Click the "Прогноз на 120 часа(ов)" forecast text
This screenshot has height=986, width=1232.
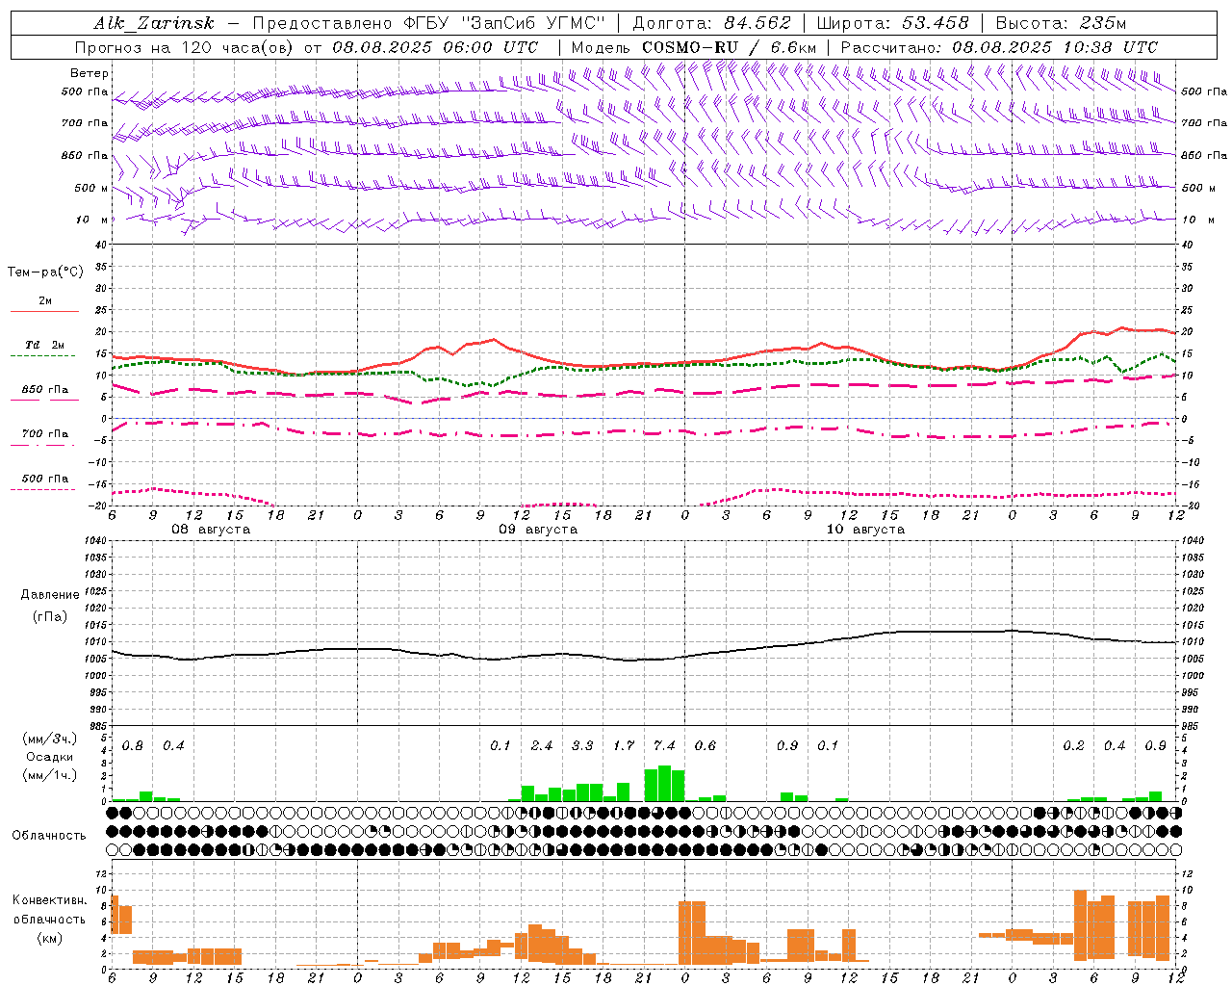click(185, 47)
